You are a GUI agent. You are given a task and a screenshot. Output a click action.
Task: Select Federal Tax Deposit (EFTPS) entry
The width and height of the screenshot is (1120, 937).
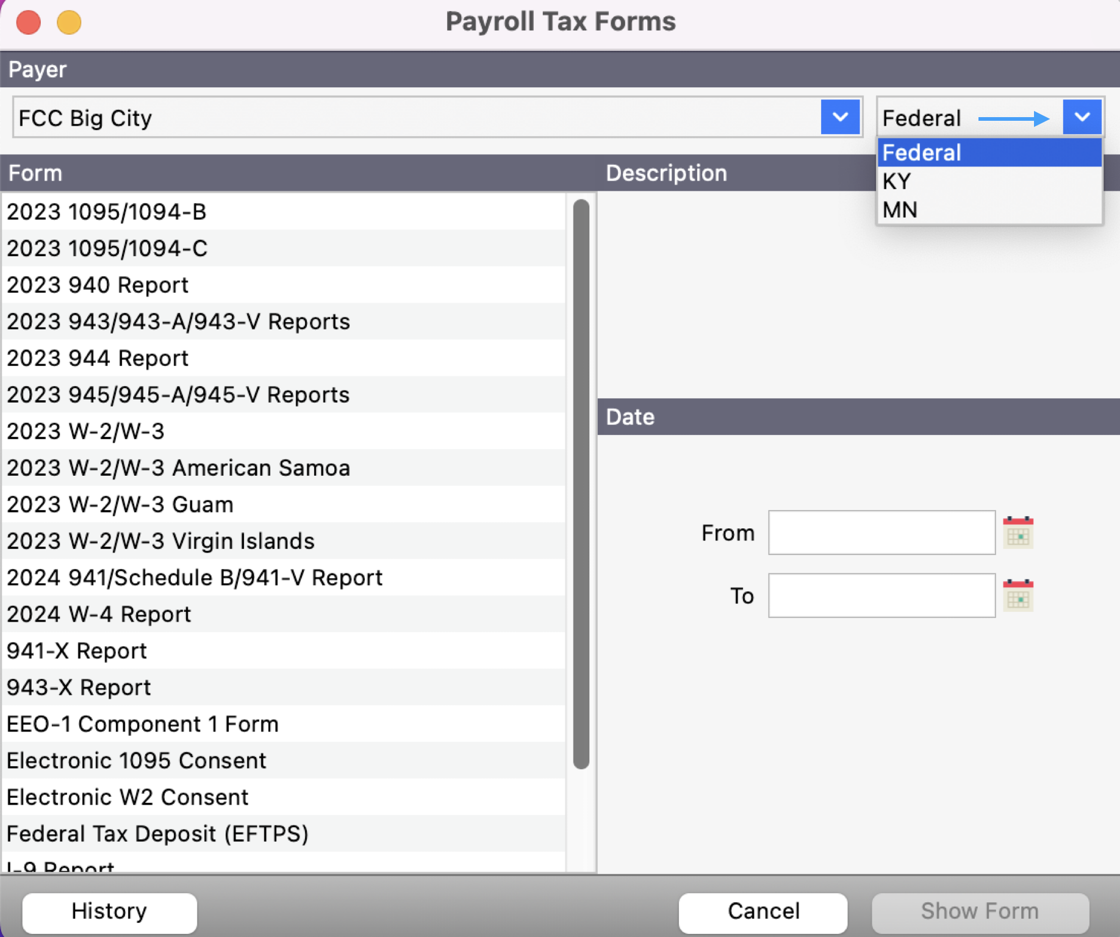coord(157,834)
